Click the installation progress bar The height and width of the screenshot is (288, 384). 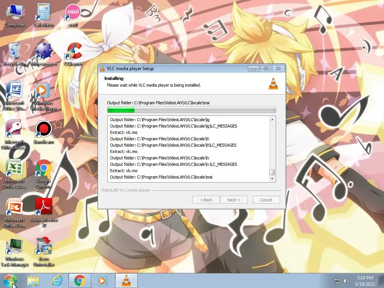pos(192,110)
